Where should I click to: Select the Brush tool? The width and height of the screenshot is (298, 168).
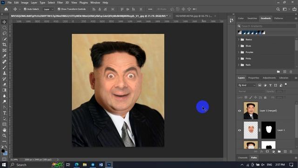point(4,67)
